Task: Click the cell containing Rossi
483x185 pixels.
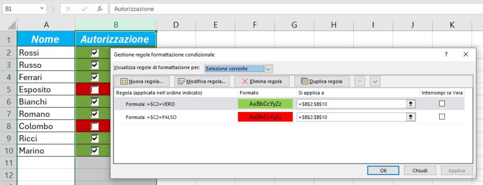Action: pos(46,53)
